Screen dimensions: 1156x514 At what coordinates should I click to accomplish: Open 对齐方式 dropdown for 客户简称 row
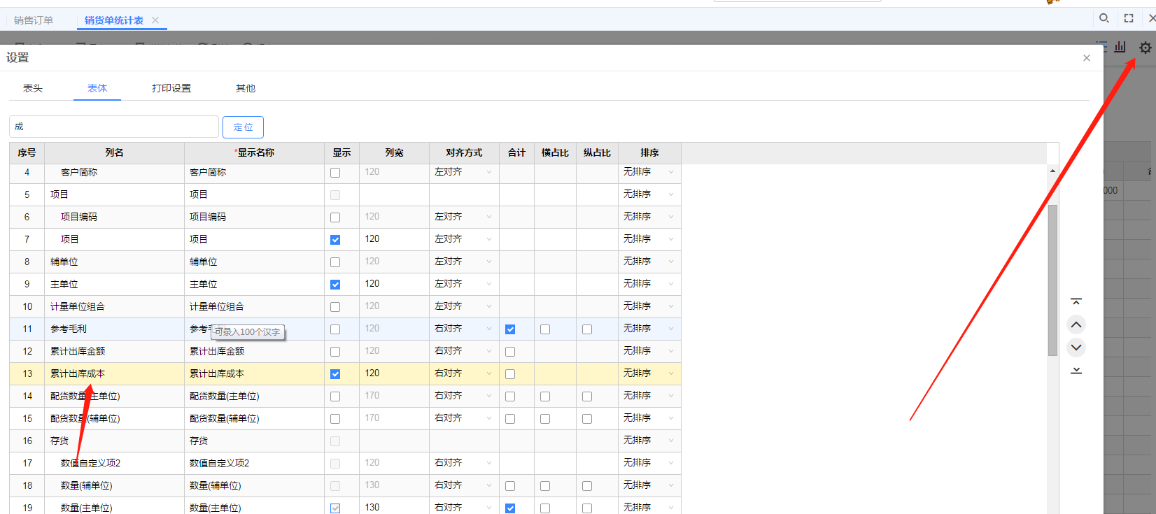tap(464, 172)
